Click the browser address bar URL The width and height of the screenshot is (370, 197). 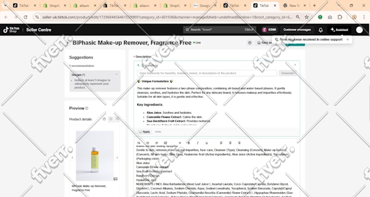point(167,17)
